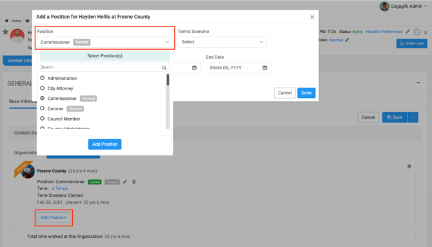Delete the Fresno County organization trash icon
This screenshot has height=247, width=432.
409,166
